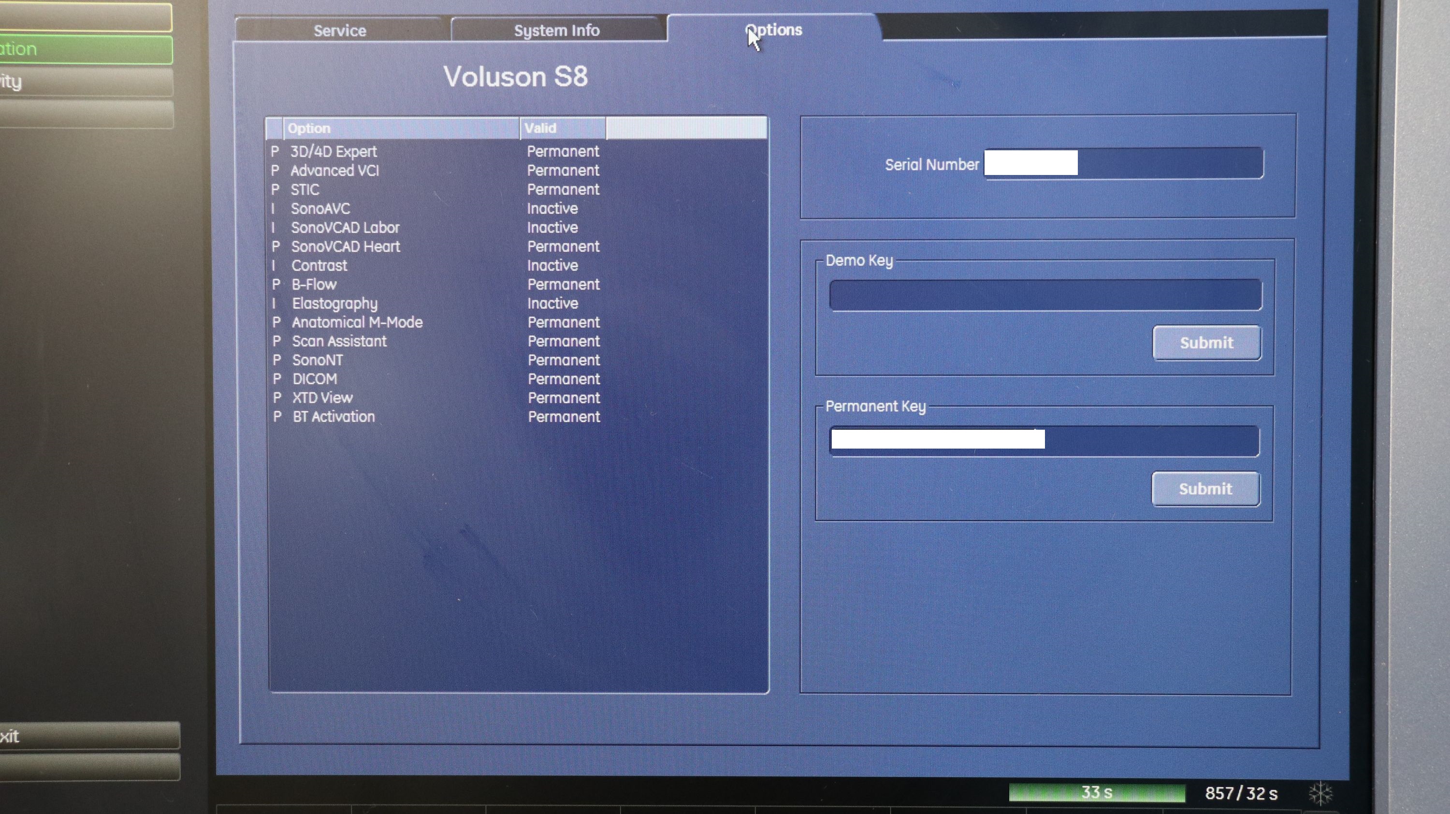Select the Advanced VCI option row
The image size is (1450, 814).
pyautogui.click(x=518, y=171)
